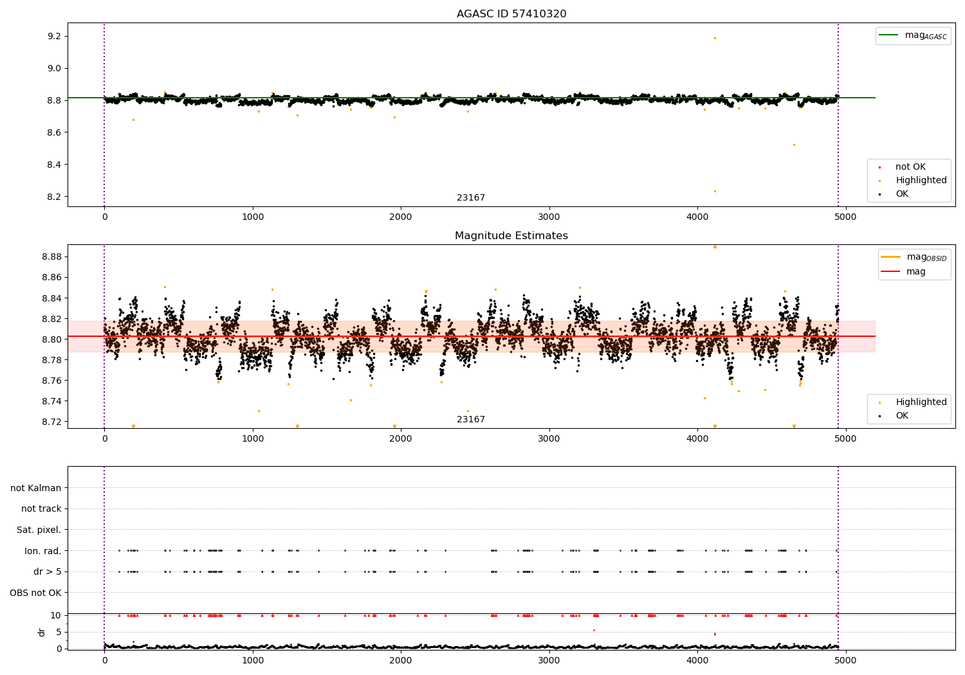Click the "23167" label in Magnitude Estimates plot
Image resolution: width=965 pixels, height=675 pixels.
tap(471, 420)
